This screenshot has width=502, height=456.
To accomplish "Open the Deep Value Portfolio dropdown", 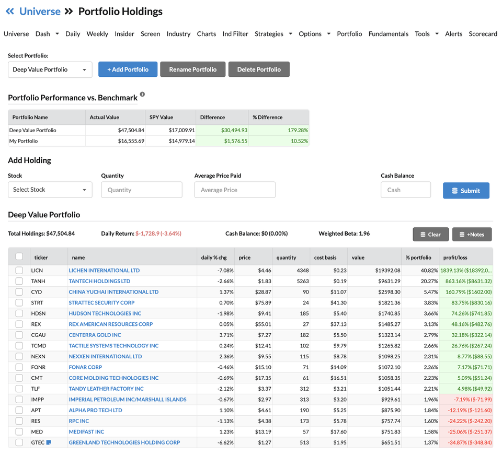I will (50, 69).
